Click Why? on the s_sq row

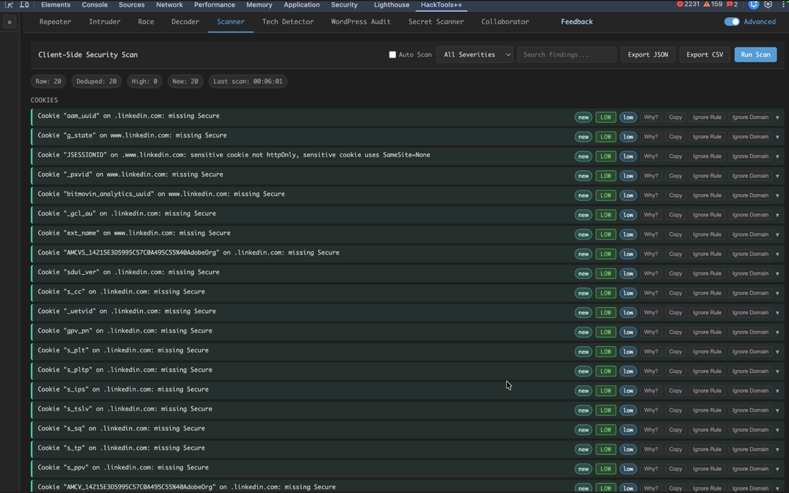pyautogui.click(x=651, y=430)
